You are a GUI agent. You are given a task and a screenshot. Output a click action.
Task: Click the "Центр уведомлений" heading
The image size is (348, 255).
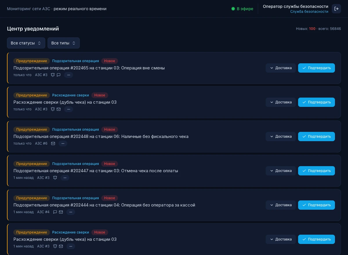tap(33, 29)
